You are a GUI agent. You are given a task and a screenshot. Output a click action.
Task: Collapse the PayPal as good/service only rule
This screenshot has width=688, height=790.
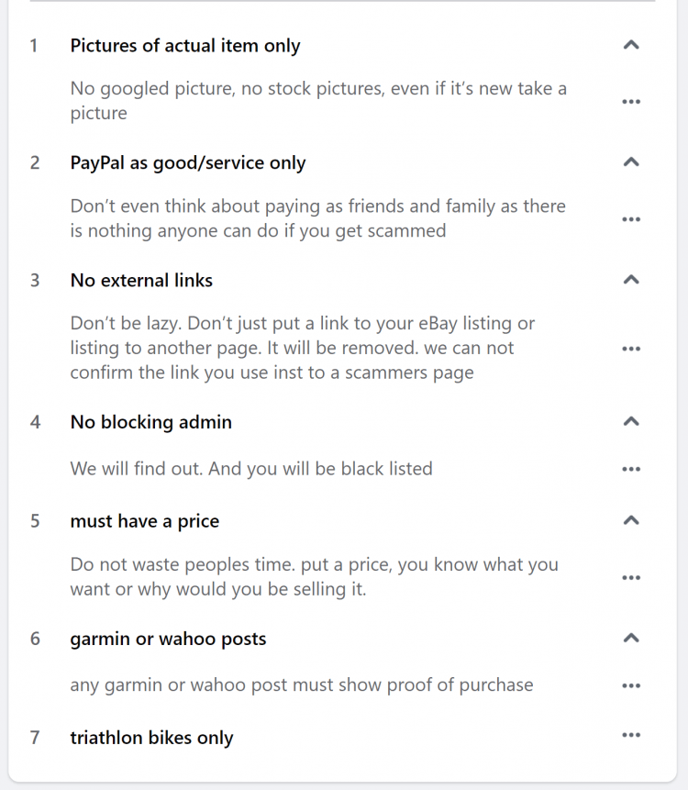[630, 161]
